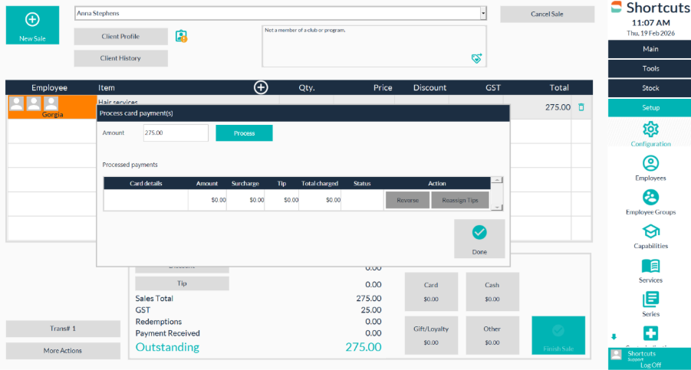Image resolution: width=691 pixels, height=370 pixels.
Task: Click the loyalty heart tag icon
Action: pyautogui.click(x=476, y=58)
